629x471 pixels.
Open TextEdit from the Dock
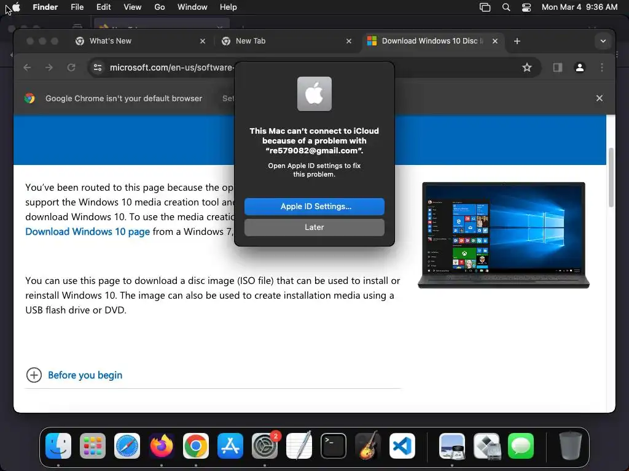(x=299, y=446)
